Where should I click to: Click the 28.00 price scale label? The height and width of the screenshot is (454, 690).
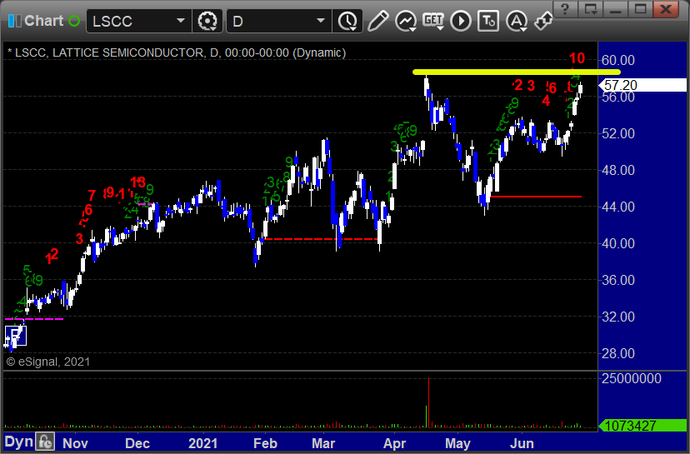coord(618,353)
